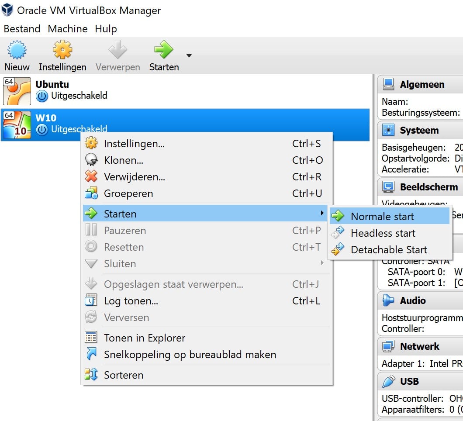Image resolution: width=463 pixels, height=421 pixels.
Task: Open Instellingen from the toolbar gear icon
Action: pyautogui.click(x=62, y=50)
